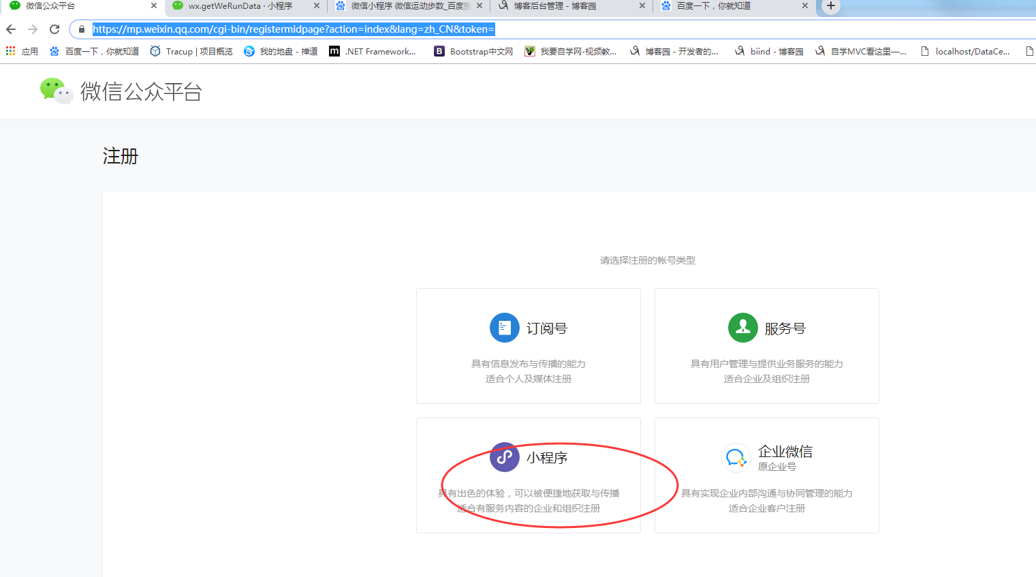Image resolution: width=1036 pixels, height=577 pixels.
Task: Open the Bootstrap中文网 bookmark
Action: pyautogui.click(x=473, y=51)
